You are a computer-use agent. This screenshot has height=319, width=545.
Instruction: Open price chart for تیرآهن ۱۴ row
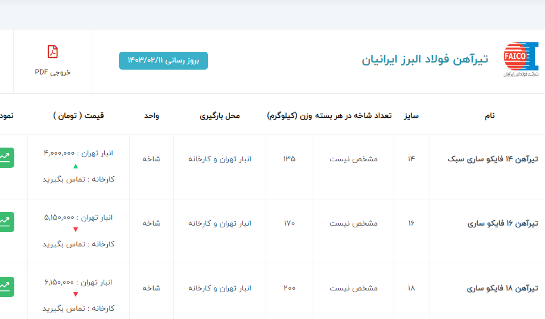[x=5, y=157]
